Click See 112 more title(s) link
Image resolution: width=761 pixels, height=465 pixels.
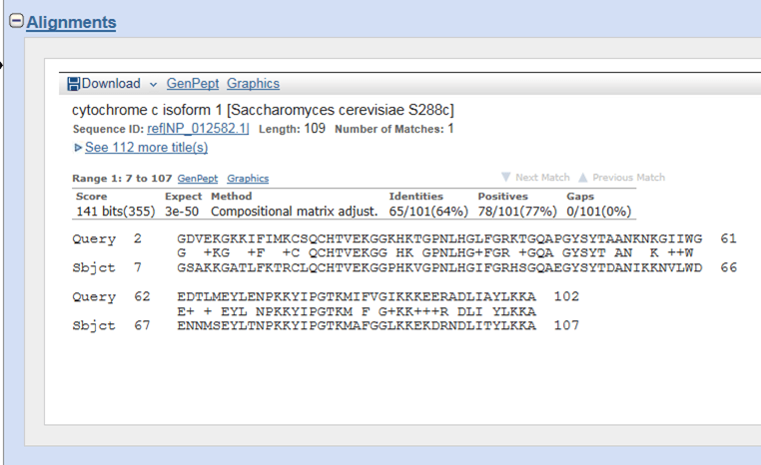[x=146, y=148]
